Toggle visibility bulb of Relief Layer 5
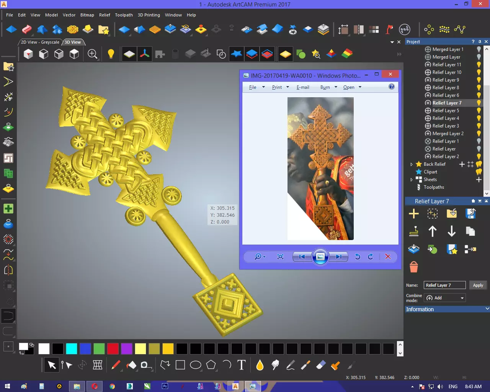 pyautogui.click(x=479, y=111)
